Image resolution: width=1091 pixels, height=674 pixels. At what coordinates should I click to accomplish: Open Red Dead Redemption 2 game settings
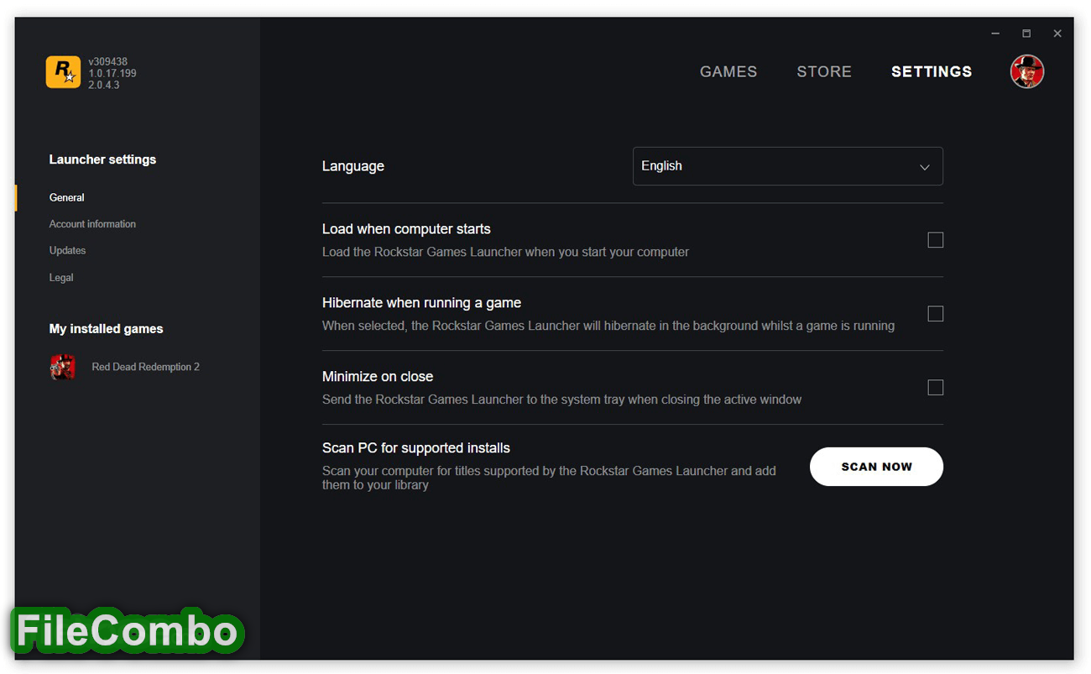(x=145, y=367)
